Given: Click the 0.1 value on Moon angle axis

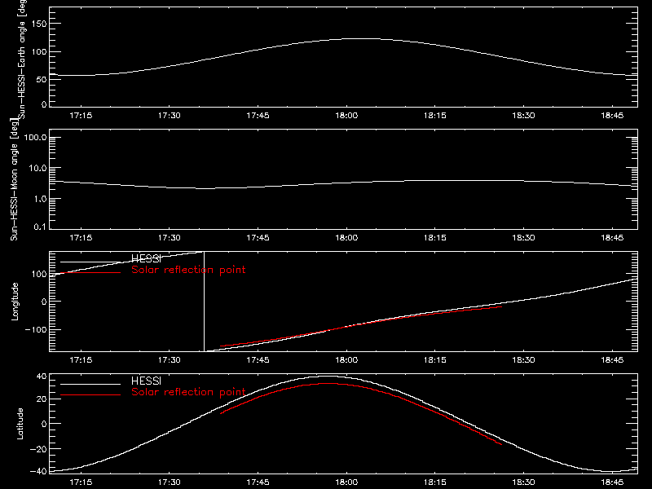Looking at the screenshot, I should (x=40, y=227).
